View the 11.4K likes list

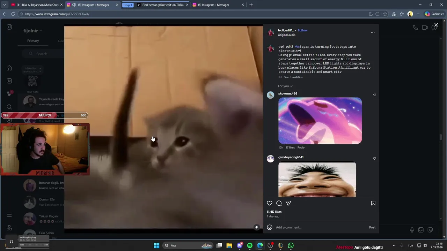[x=274, y=212]
